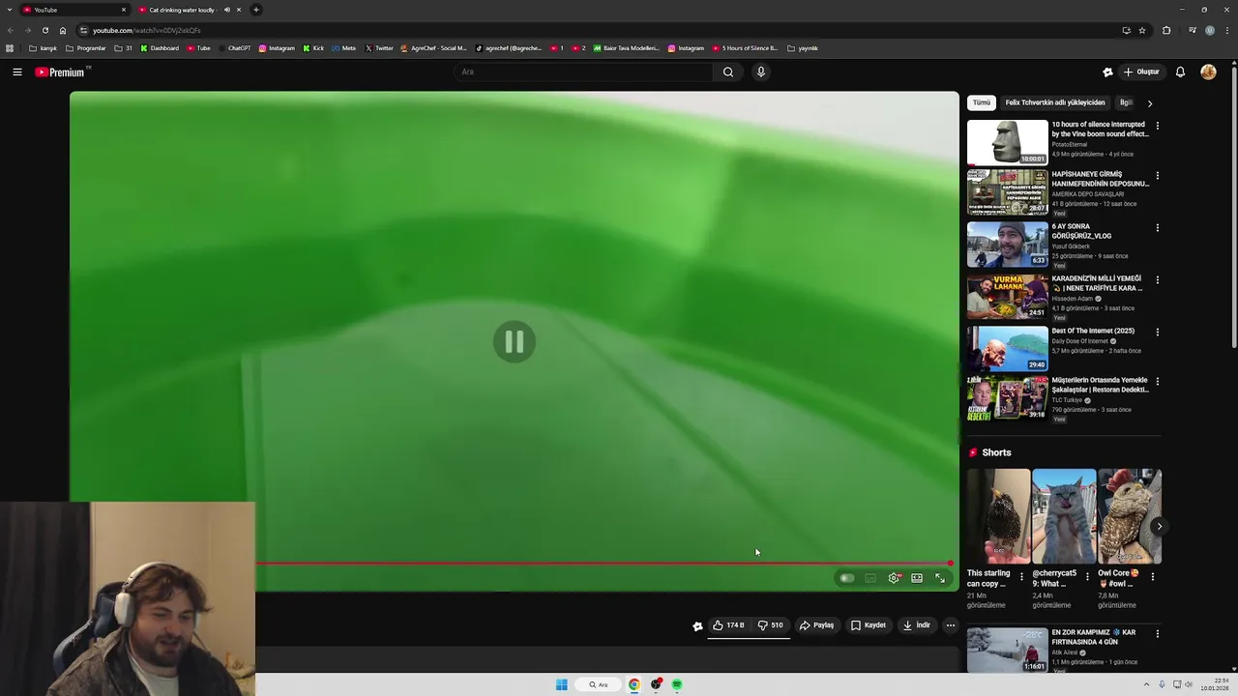Enter fullscreen in video player
1238x696 pixels.
coord(940,578)
